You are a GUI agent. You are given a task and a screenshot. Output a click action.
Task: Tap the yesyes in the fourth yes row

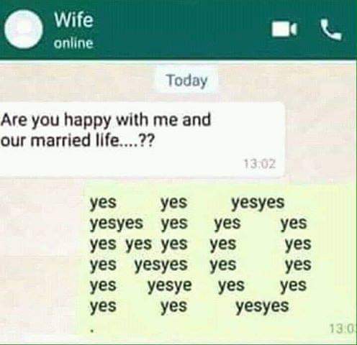161,265
